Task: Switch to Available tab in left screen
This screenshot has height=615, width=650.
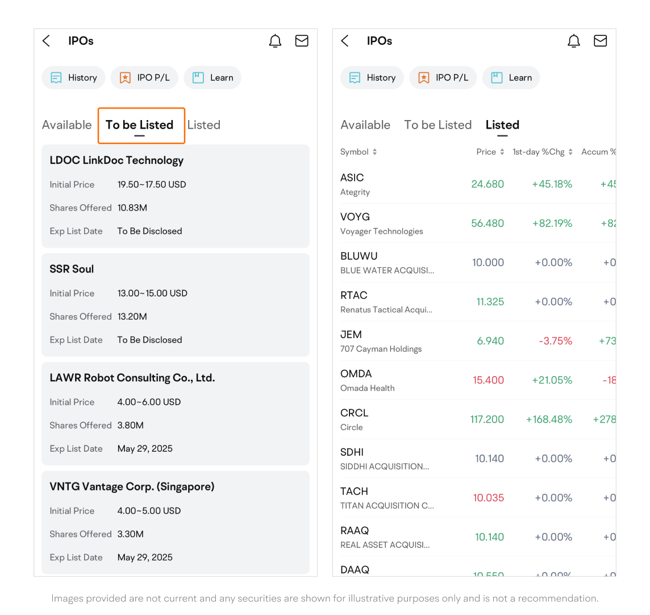Action: click(x=66, y=125)
